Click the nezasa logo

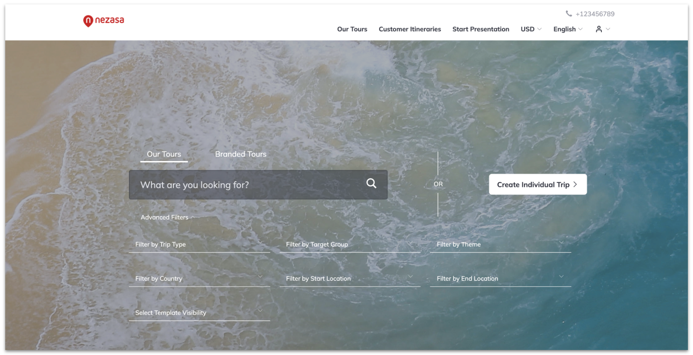pyautogui.click(x=103, y=21)
